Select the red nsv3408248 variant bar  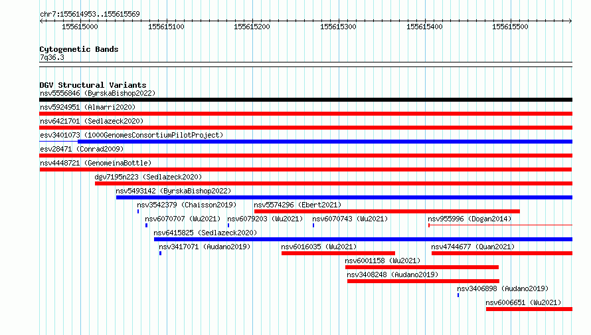click(423, 281)
